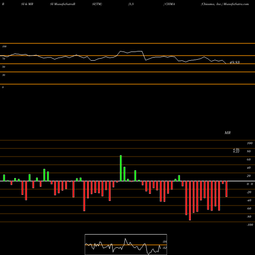The height and width of the screenshot is (255, 255).
Task: Click the tallest green MR bar
Action: (x=121, y=168)
